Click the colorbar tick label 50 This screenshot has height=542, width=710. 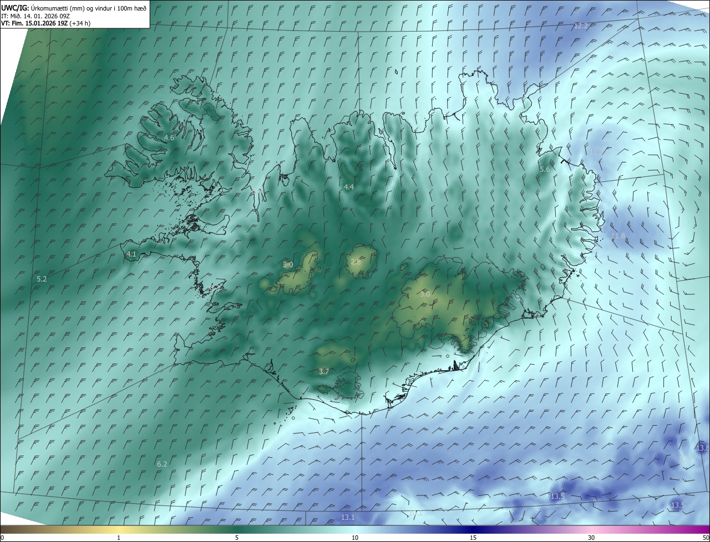pos(706,538)
